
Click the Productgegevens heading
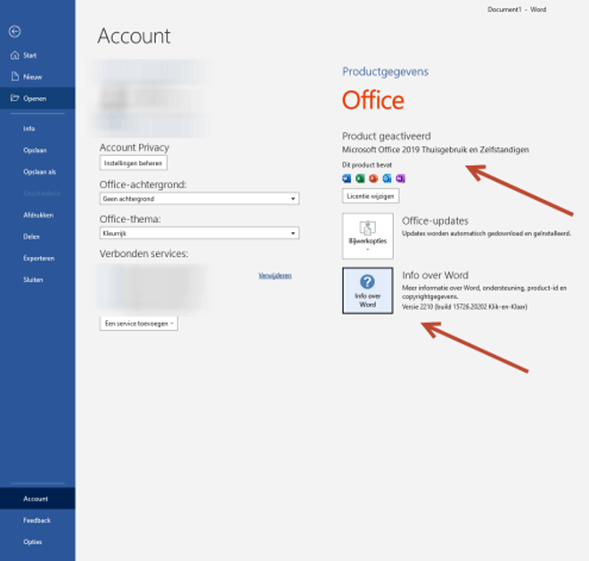tap(385, 71)
